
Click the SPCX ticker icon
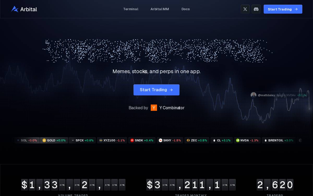(73, 140)
